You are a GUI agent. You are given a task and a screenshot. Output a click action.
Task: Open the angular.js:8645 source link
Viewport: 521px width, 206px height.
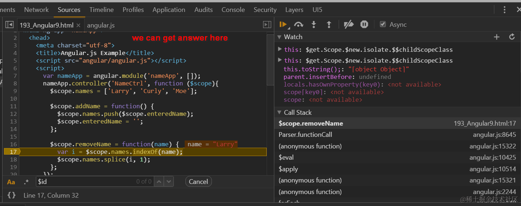(495, 135)
